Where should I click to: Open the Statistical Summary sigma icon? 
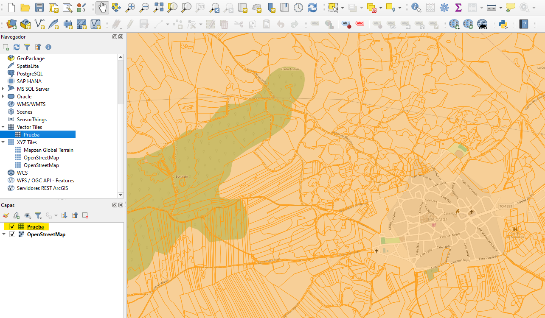[x=458, y=7]
